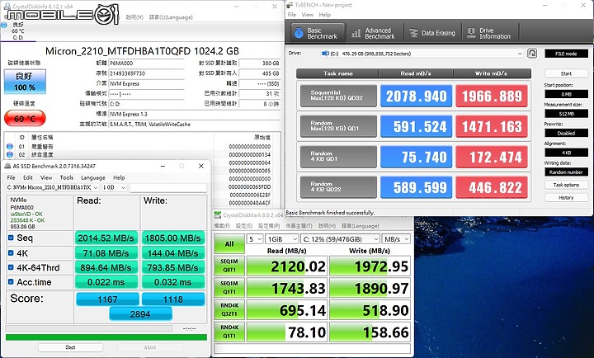The width and height of the screenshot is (594, 358).
Task: Open TxBENCH Help menu
Action: [325, 15]
